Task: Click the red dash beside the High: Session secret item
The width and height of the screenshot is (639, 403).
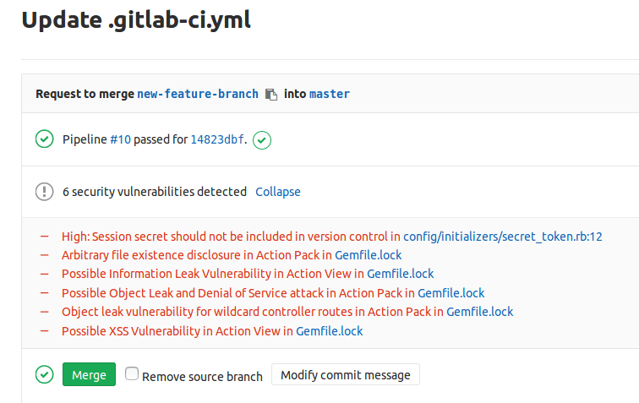Action: tap(45, 237)
